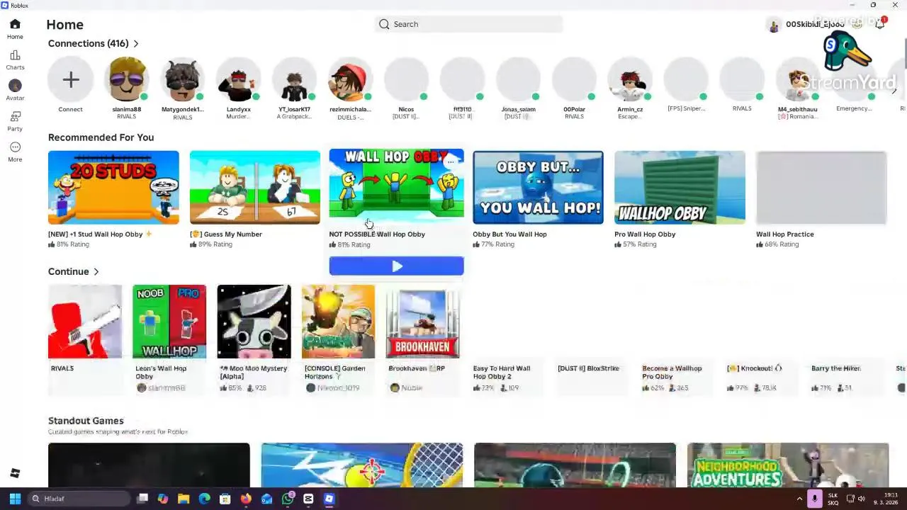Open Knockout! game link
Image resolution: width=907 pixels, height=510 pixels.
pyautogui.click(x=755, y=368)
